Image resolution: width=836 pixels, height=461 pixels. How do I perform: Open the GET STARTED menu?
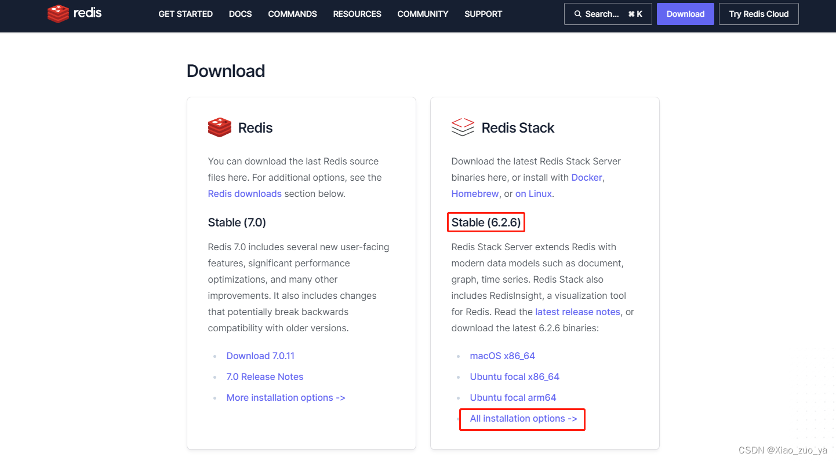point(186,14)
